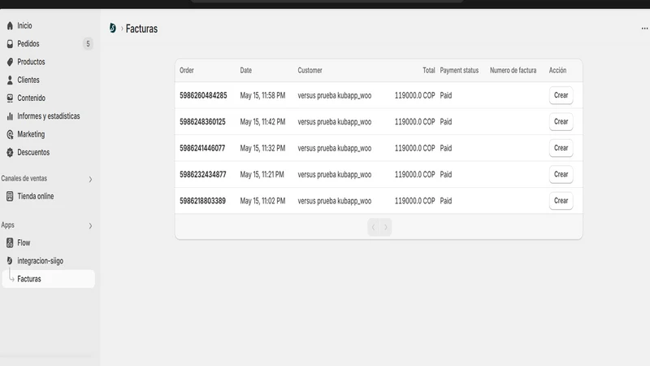This screenshot has width=650, height=366.
Task: Open the three-dots more options menu
Action: pos(644,28)
